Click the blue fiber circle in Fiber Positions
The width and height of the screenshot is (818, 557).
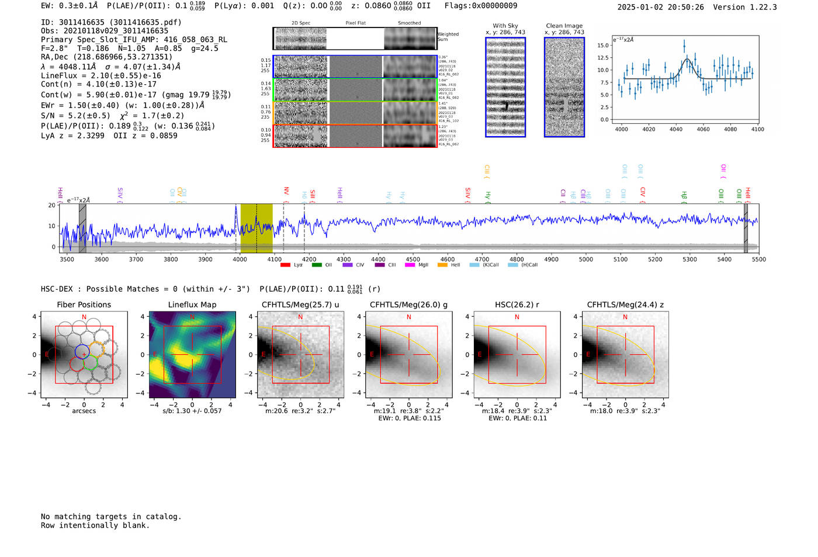[82, 352]
